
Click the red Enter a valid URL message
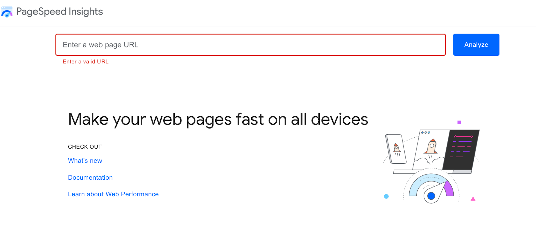(85, 62)
